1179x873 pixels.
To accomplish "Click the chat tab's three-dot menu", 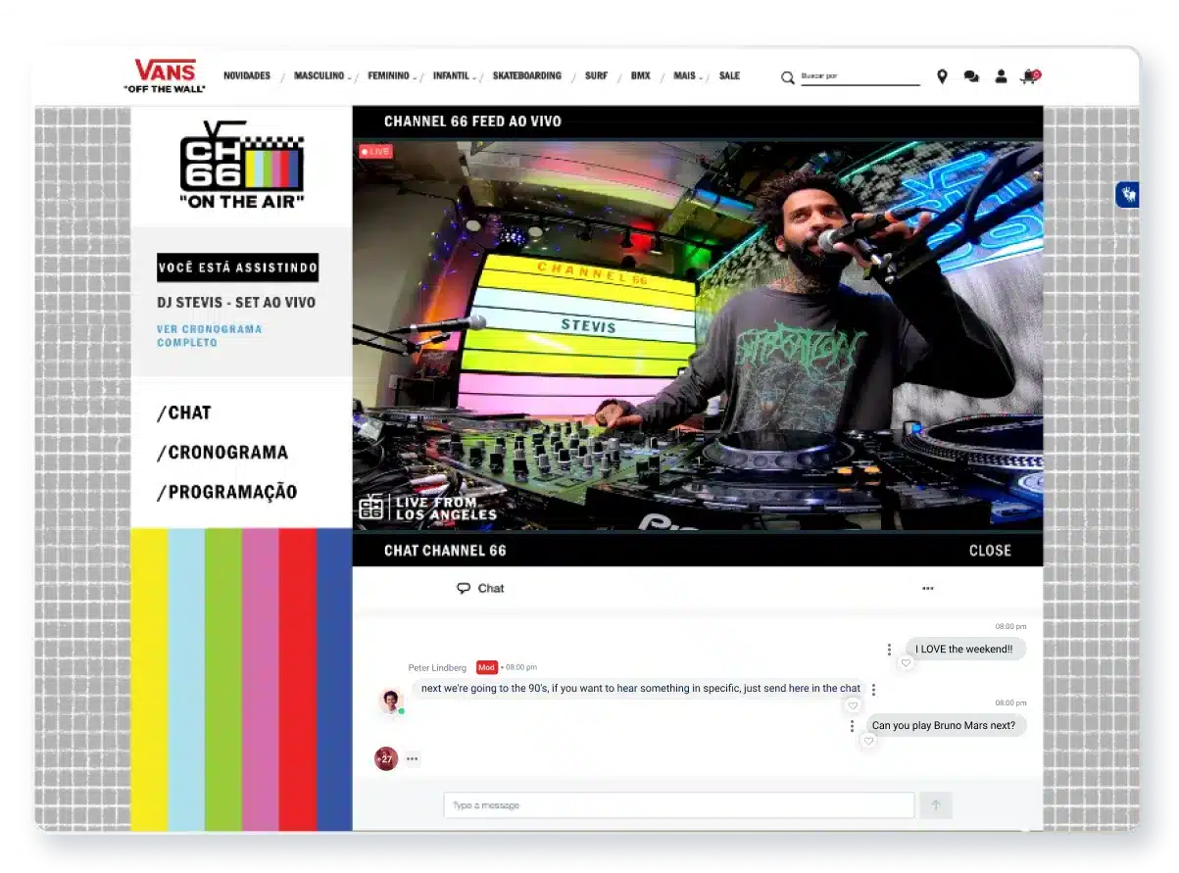I will (927, 589).
